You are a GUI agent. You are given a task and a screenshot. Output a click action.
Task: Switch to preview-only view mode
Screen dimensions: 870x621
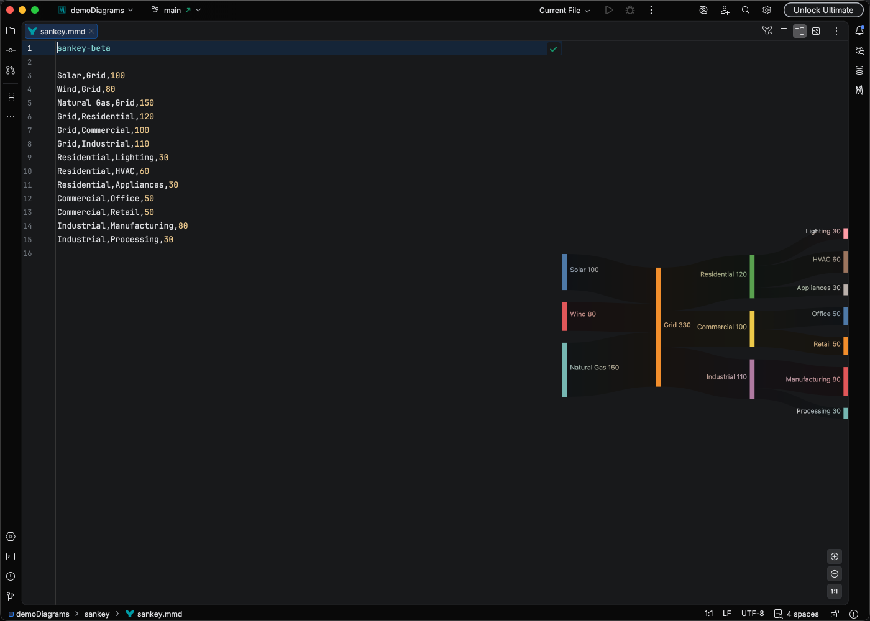point(816,31)
